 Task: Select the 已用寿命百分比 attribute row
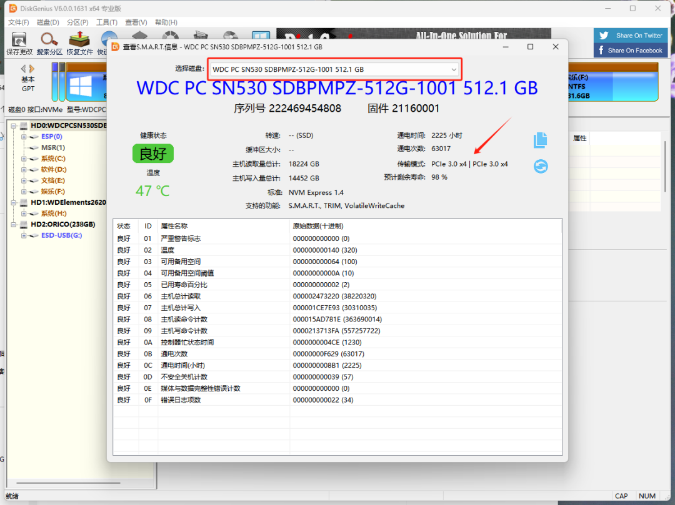coord(337,285)
